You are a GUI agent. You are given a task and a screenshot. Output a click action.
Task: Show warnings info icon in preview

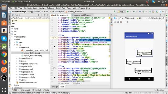163,18
